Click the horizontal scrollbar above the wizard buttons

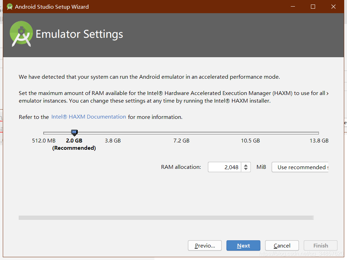coord(166,218)
